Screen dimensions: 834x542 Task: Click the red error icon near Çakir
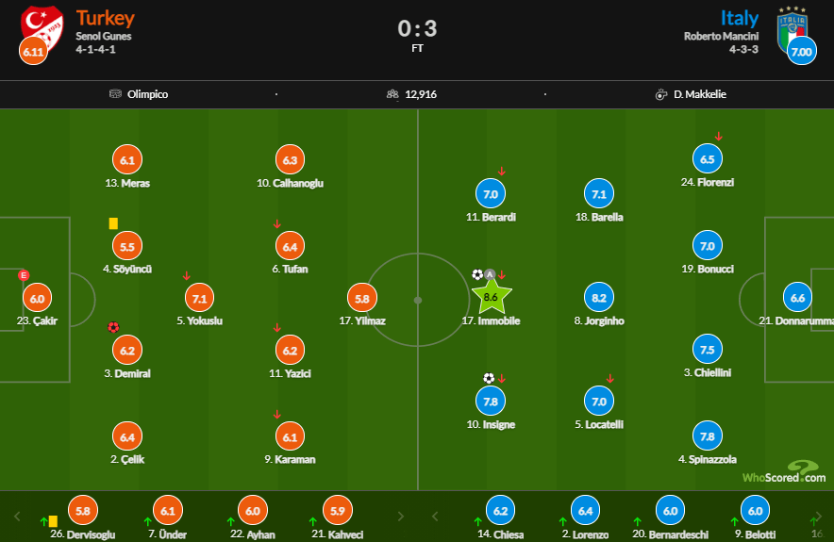(x=24, y=275)
